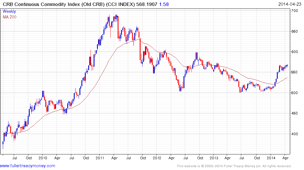304x170 pixels.
Task: Open the www.fullertreacymoney.com link
Action: coord(27,166)
